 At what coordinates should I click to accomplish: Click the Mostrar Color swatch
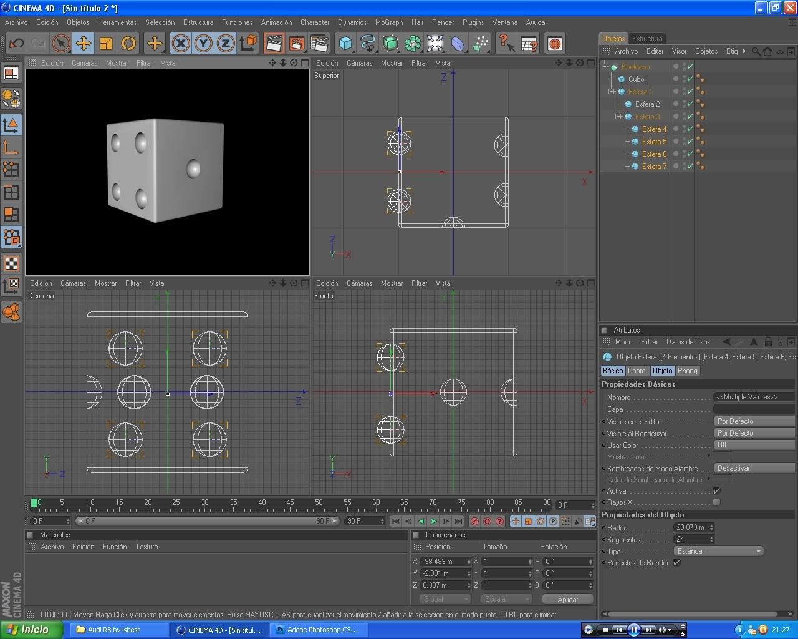tap(722, 457)
